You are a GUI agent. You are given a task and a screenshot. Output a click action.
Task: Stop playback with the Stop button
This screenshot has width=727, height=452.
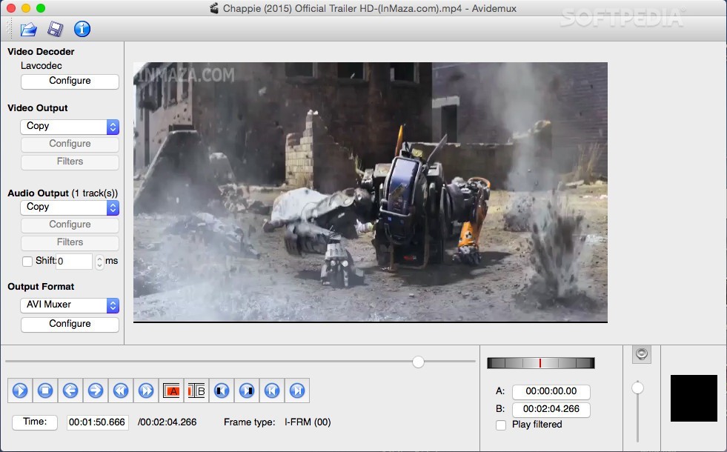[x=45, y=390]
